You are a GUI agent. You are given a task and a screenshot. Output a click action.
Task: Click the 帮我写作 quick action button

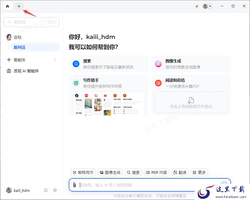83,172
